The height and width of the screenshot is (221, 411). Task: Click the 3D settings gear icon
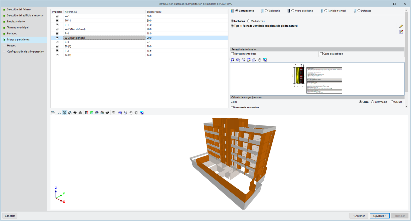coord(113,112)
